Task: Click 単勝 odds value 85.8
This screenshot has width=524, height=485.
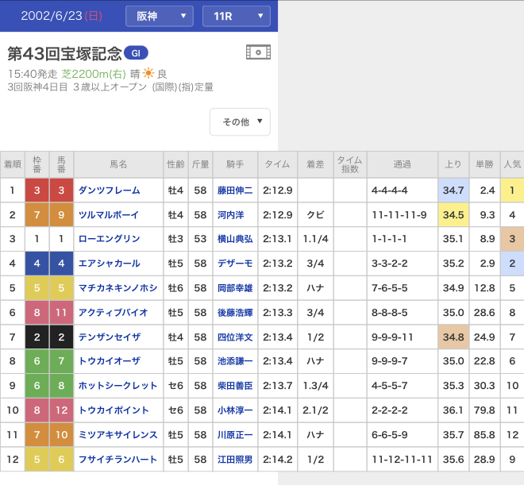Action: [x=484, y=435]
